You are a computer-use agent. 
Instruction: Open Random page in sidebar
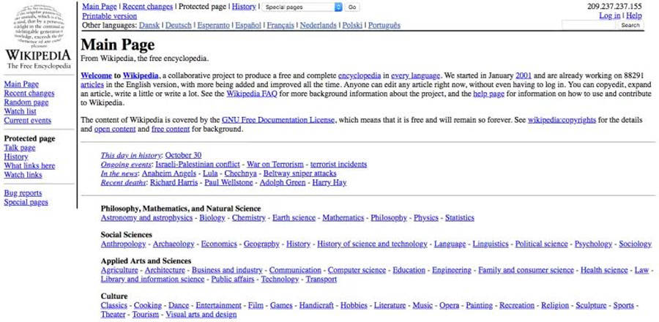coord(26,102)
